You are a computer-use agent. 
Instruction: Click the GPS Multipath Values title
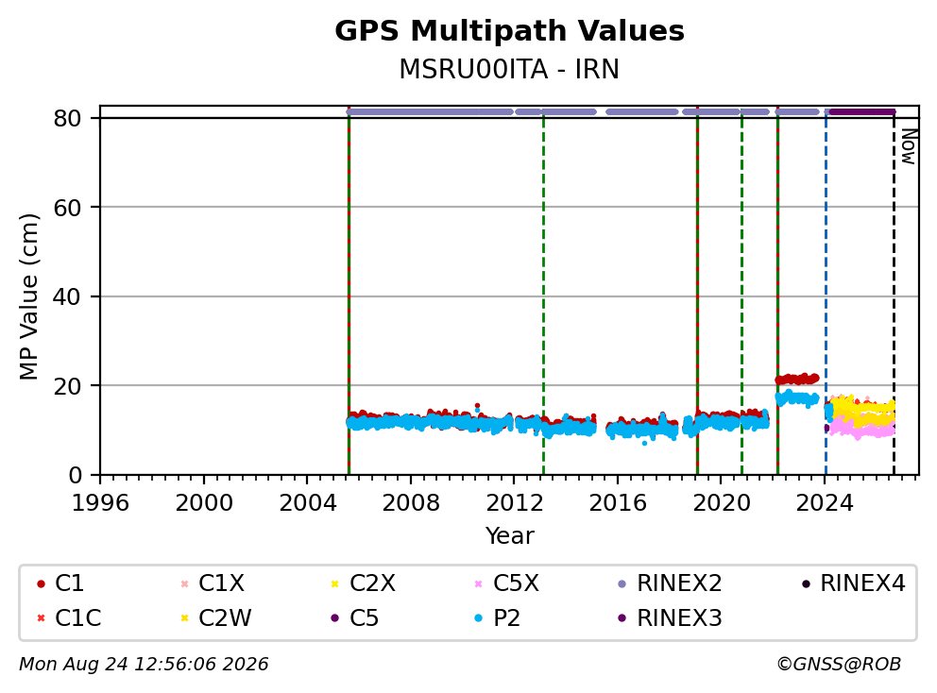pos(509,31)
